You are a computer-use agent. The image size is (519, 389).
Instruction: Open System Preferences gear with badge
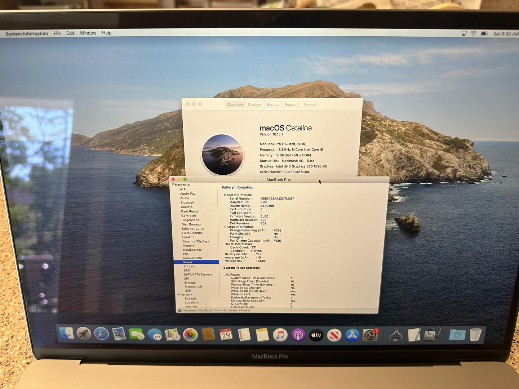coord(370,335)
